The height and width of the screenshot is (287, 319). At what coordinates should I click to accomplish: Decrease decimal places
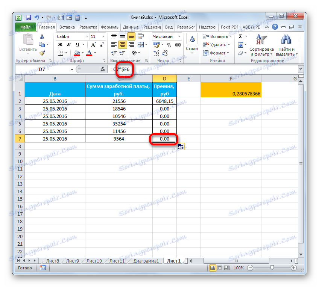pyautogui.click(x=165, y=53)
